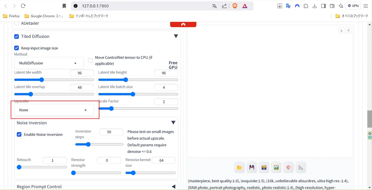Image resolution: width=372 pixels, height=190 pixels.
Task: Open Brave Rewards triangle icon
Action: tap(245, 6)
